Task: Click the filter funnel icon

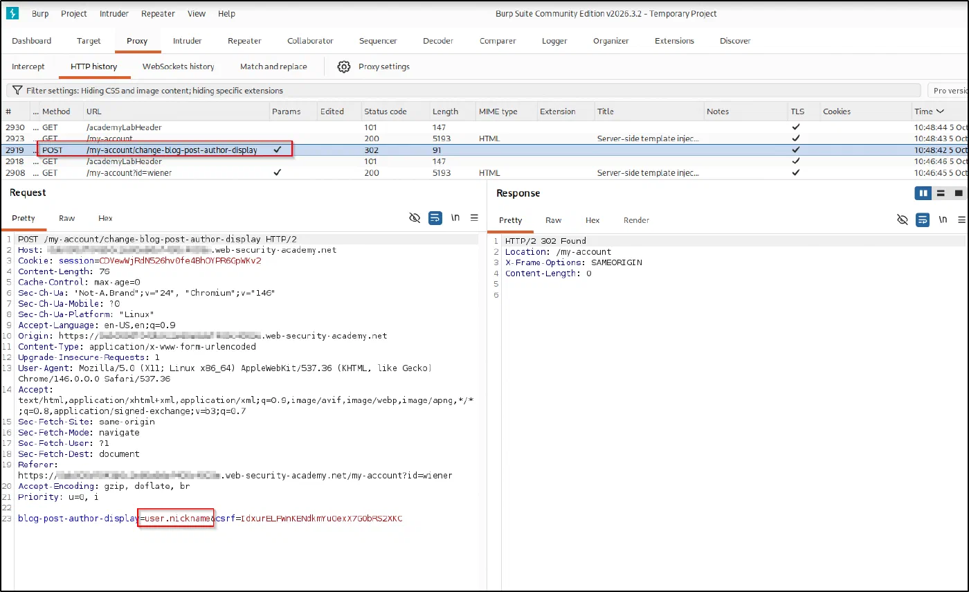Action: point(17,91)
